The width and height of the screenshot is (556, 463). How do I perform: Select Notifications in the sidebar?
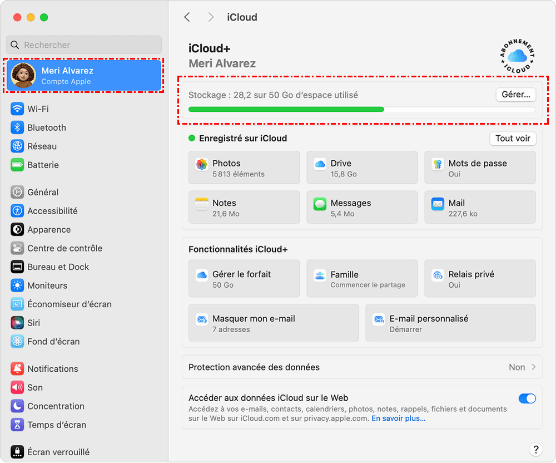point(52,369)
